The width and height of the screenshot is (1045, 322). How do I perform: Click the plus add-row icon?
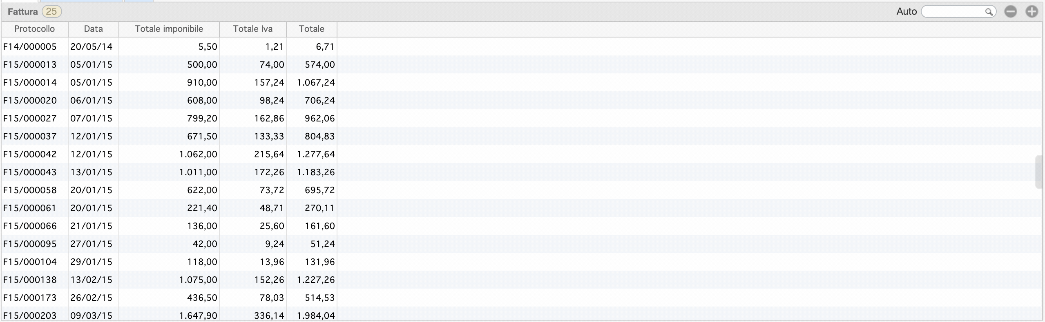click(x=1032, y=12)
